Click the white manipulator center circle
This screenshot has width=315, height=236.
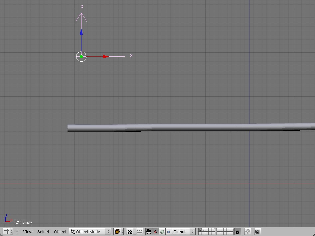pyautogui.click(x=81, y=57)
